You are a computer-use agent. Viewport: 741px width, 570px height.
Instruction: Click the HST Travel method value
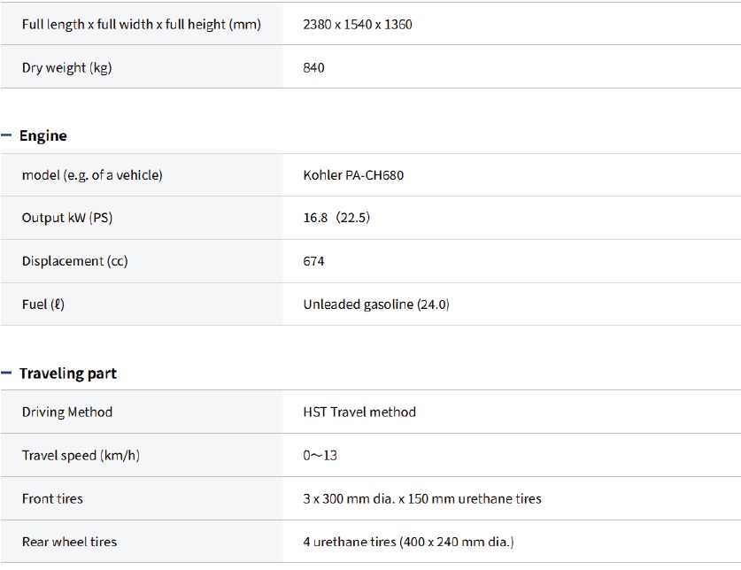359,412
